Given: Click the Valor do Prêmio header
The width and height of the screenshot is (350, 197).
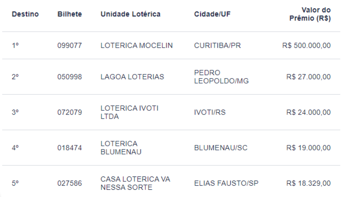Looking at the screenshot, I should (x=311, y=14).
